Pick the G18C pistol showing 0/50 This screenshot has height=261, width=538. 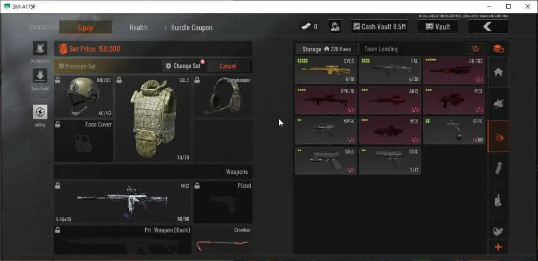454,130
